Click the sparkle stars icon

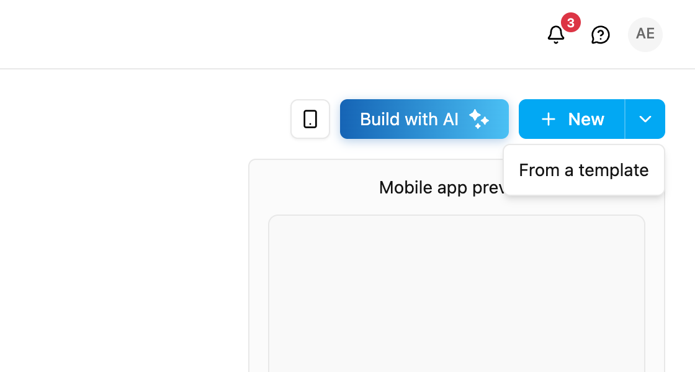[479, 119]
